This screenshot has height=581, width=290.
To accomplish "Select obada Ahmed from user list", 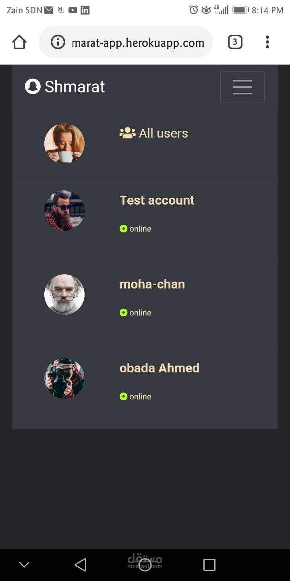I will click(159, 368).
